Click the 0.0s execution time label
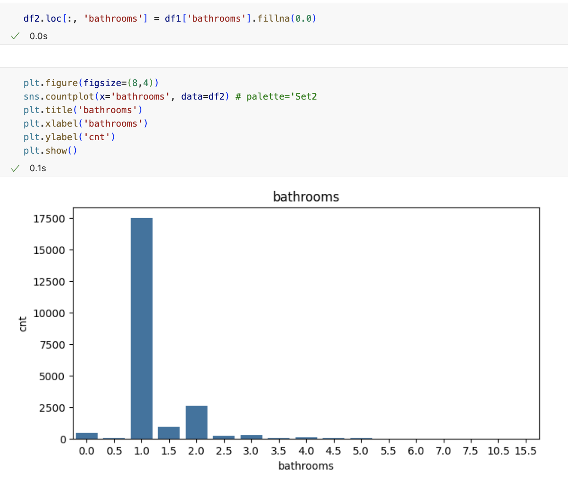Screen dimensions: 568x484 pos(38,36)
